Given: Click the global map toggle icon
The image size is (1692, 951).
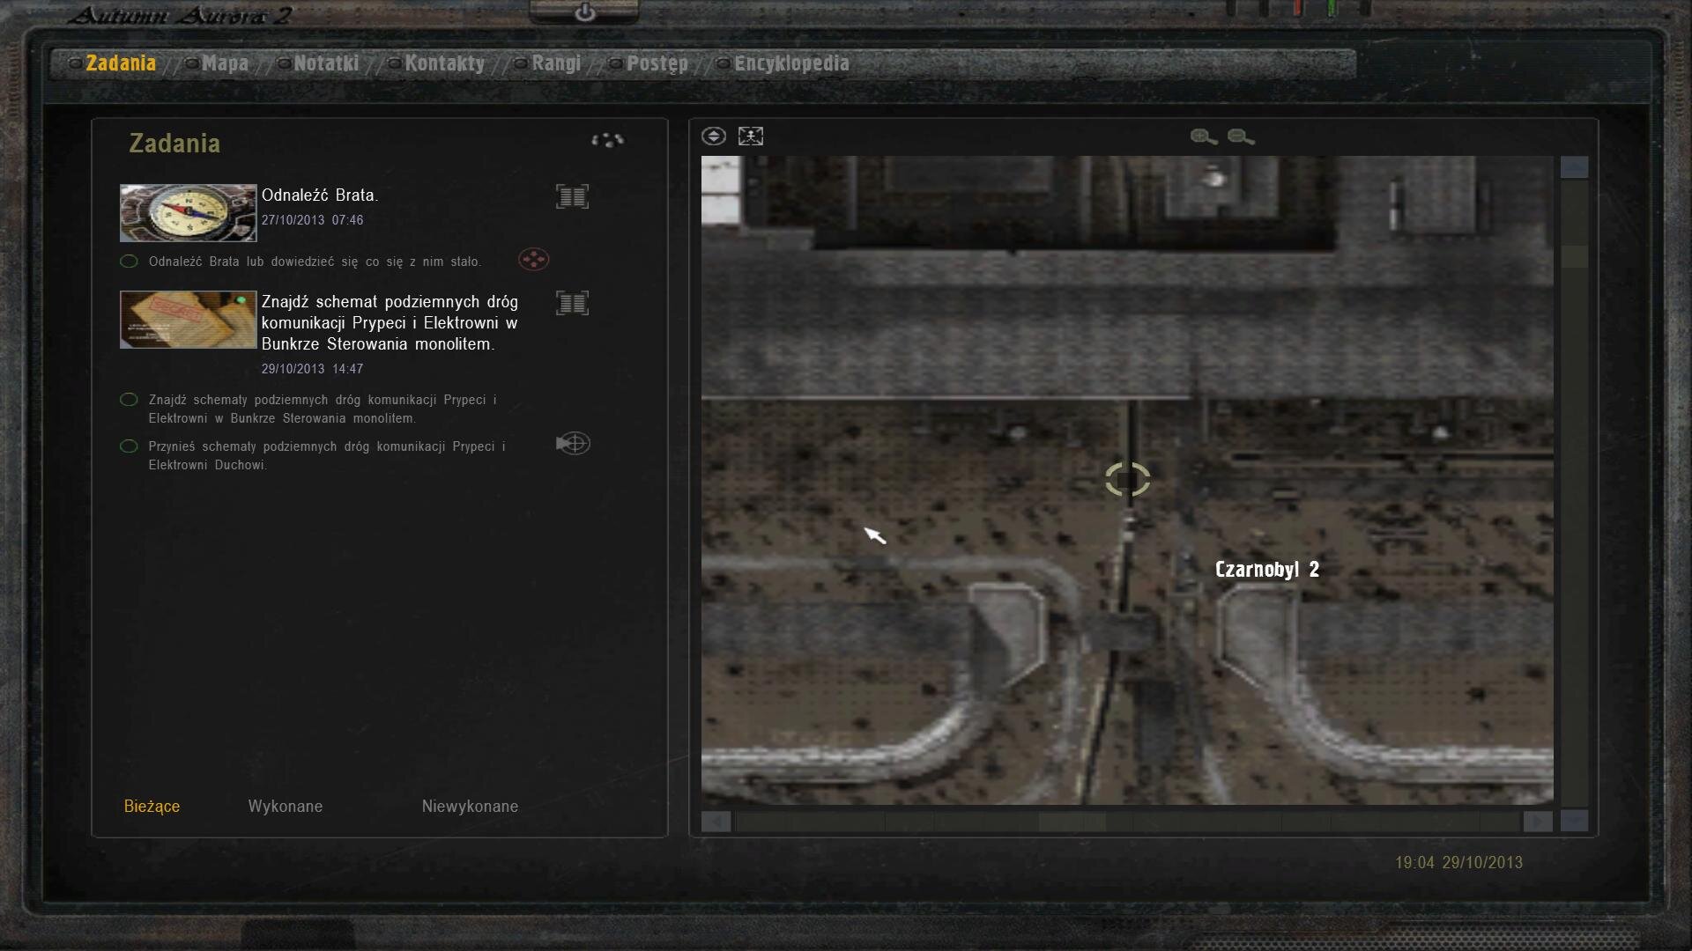Looking at the screenshot, I should tap(714, 136).
